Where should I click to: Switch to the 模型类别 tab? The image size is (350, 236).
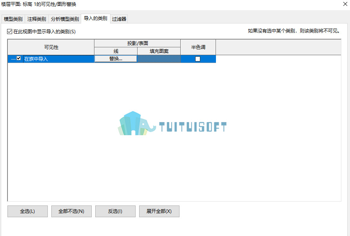[13, 19]
